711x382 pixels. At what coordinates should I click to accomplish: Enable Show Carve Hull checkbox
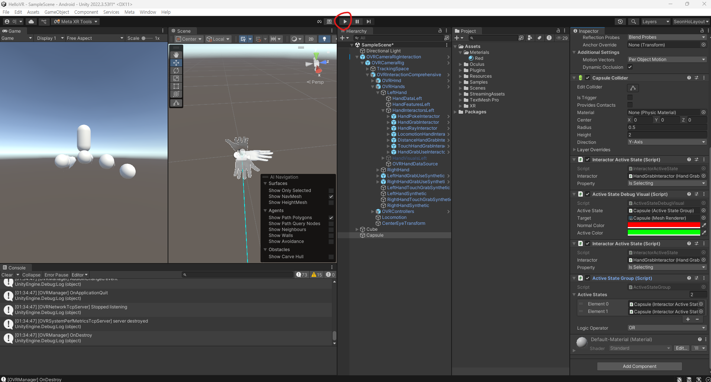click(x=331, y=257)
